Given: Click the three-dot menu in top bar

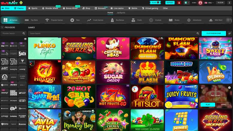Looking at the screenshot, I should click(x=229, y=2).
